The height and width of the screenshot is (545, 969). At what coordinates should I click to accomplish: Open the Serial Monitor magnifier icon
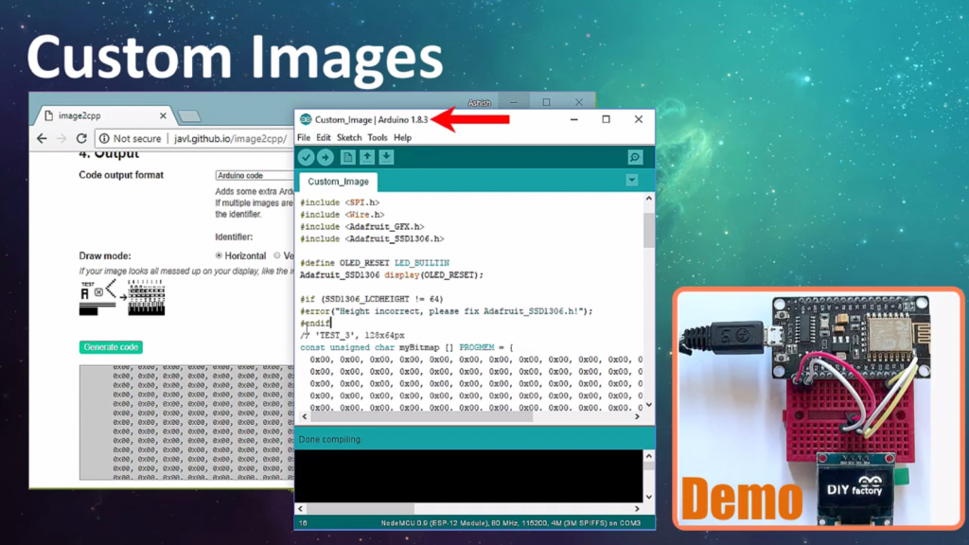[x=633, y=157]
